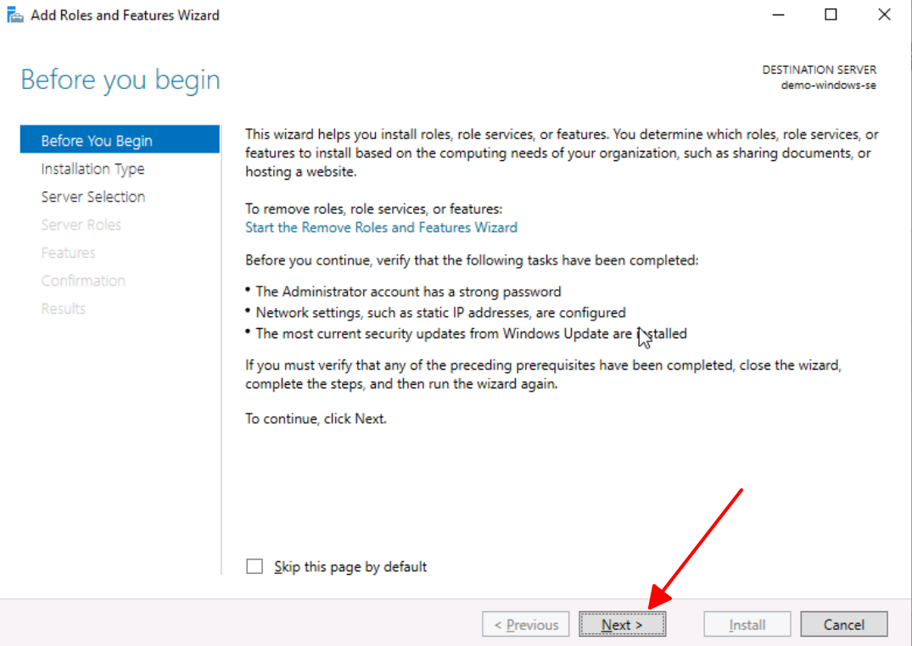Click the Install button
The height and width of the screenshot is (646, 912).
tap(747, 625)
